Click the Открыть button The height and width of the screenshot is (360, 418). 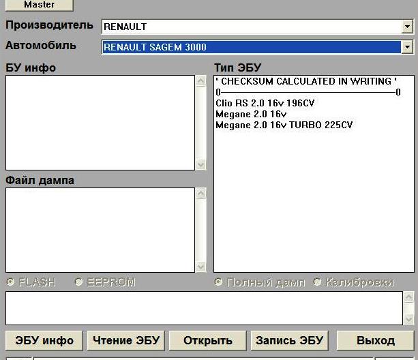[x=207, y=340]
